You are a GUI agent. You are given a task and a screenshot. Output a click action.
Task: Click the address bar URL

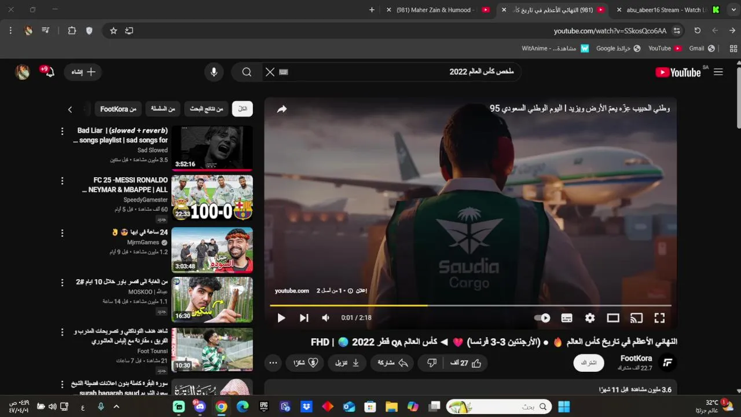point(610,31)
